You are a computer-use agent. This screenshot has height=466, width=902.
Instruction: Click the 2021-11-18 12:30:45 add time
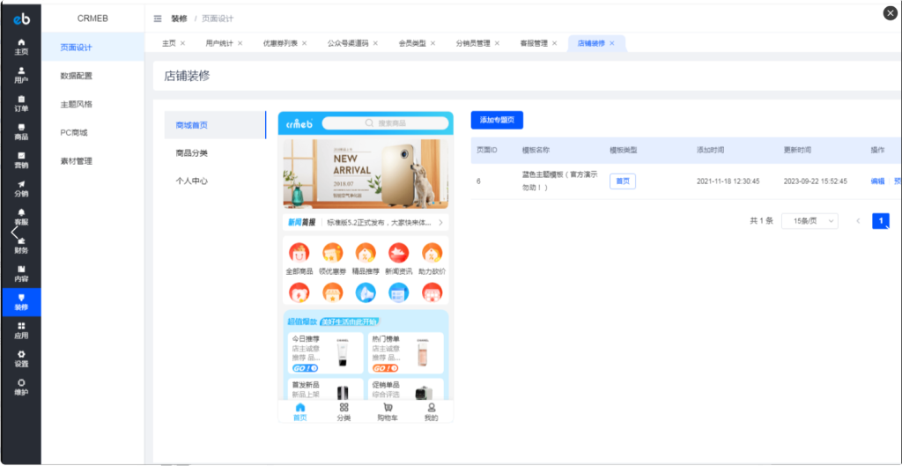click(728, 181)
